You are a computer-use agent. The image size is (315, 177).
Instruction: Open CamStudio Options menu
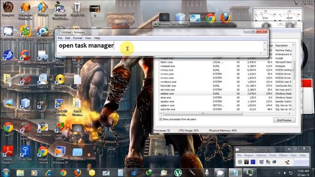tap(261, 155)
